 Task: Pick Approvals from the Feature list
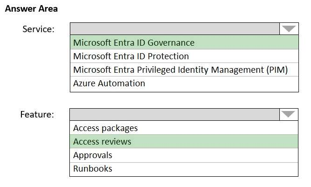(x=93, y=155)
